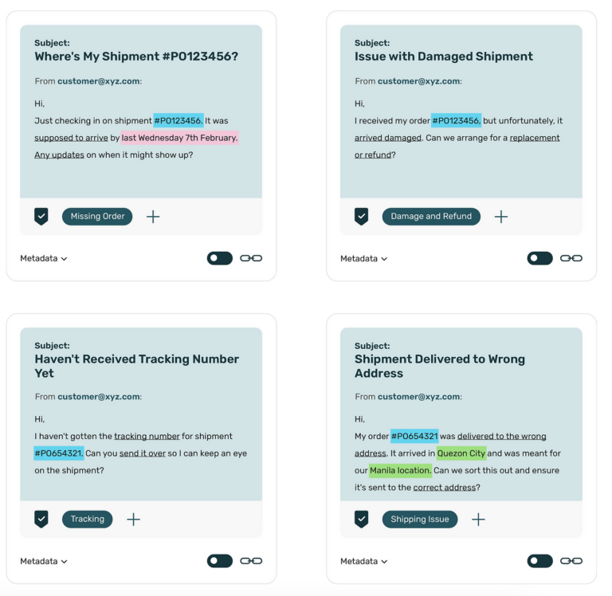Click the pink highlighted date last Wednesday 7th February
Screen dimensions: 612x596
(179, 137)
